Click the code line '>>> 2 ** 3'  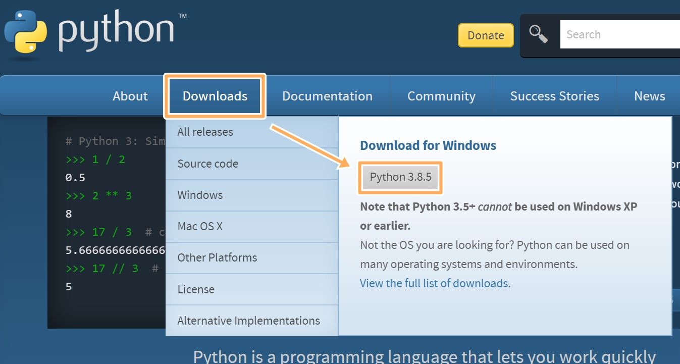[98, 196]
